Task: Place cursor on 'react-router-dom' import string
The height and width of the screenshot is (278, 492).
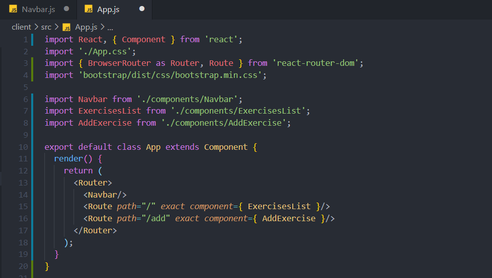Action: (317, 63)
